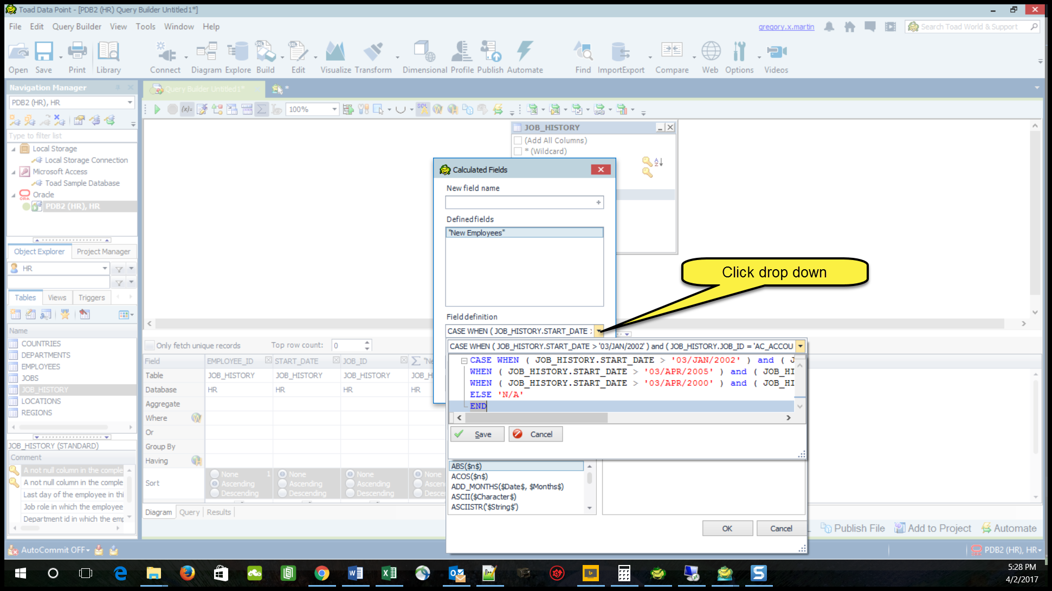Click the Save toolbar icon

[44, 57]
